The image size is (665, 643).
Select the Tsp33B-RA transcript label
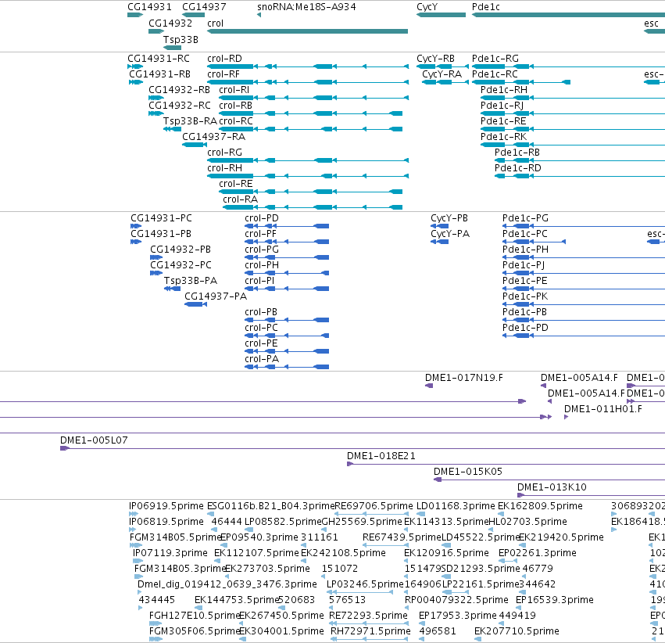(x=190, y=121)
